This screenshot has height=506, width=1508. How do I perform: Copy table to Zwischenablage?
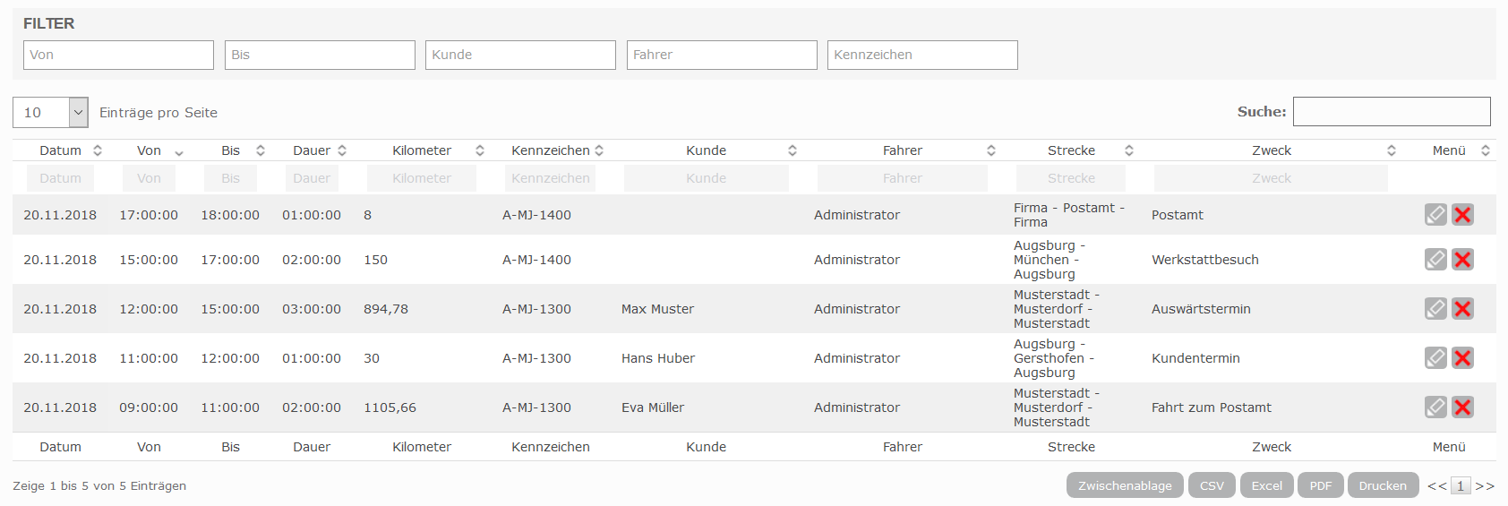1125,485
